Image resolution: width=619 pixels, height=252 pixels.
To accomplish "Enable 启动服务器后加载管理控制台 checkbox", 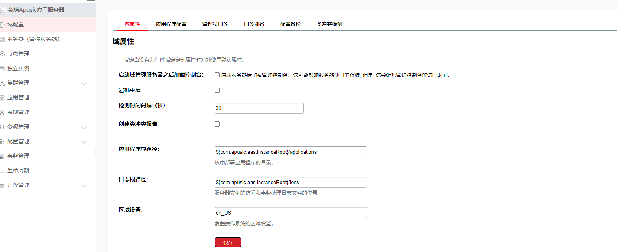I will pos(217,75).
